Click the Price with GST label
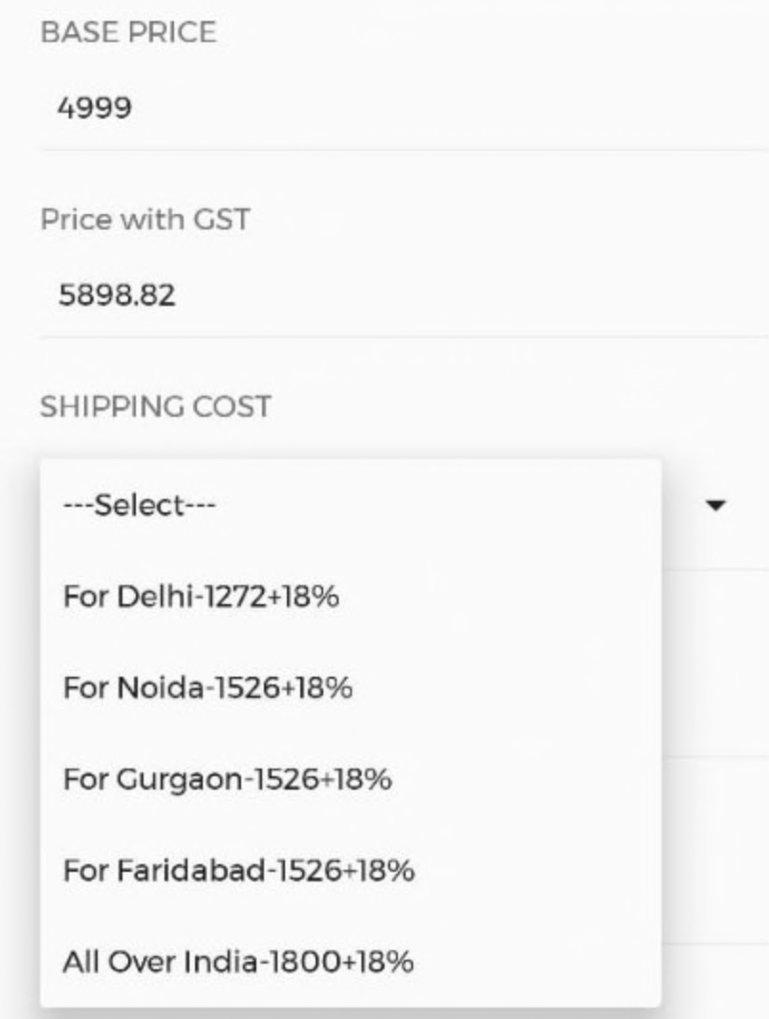Viewport: 769px width, 1019px height. point(145,220)
